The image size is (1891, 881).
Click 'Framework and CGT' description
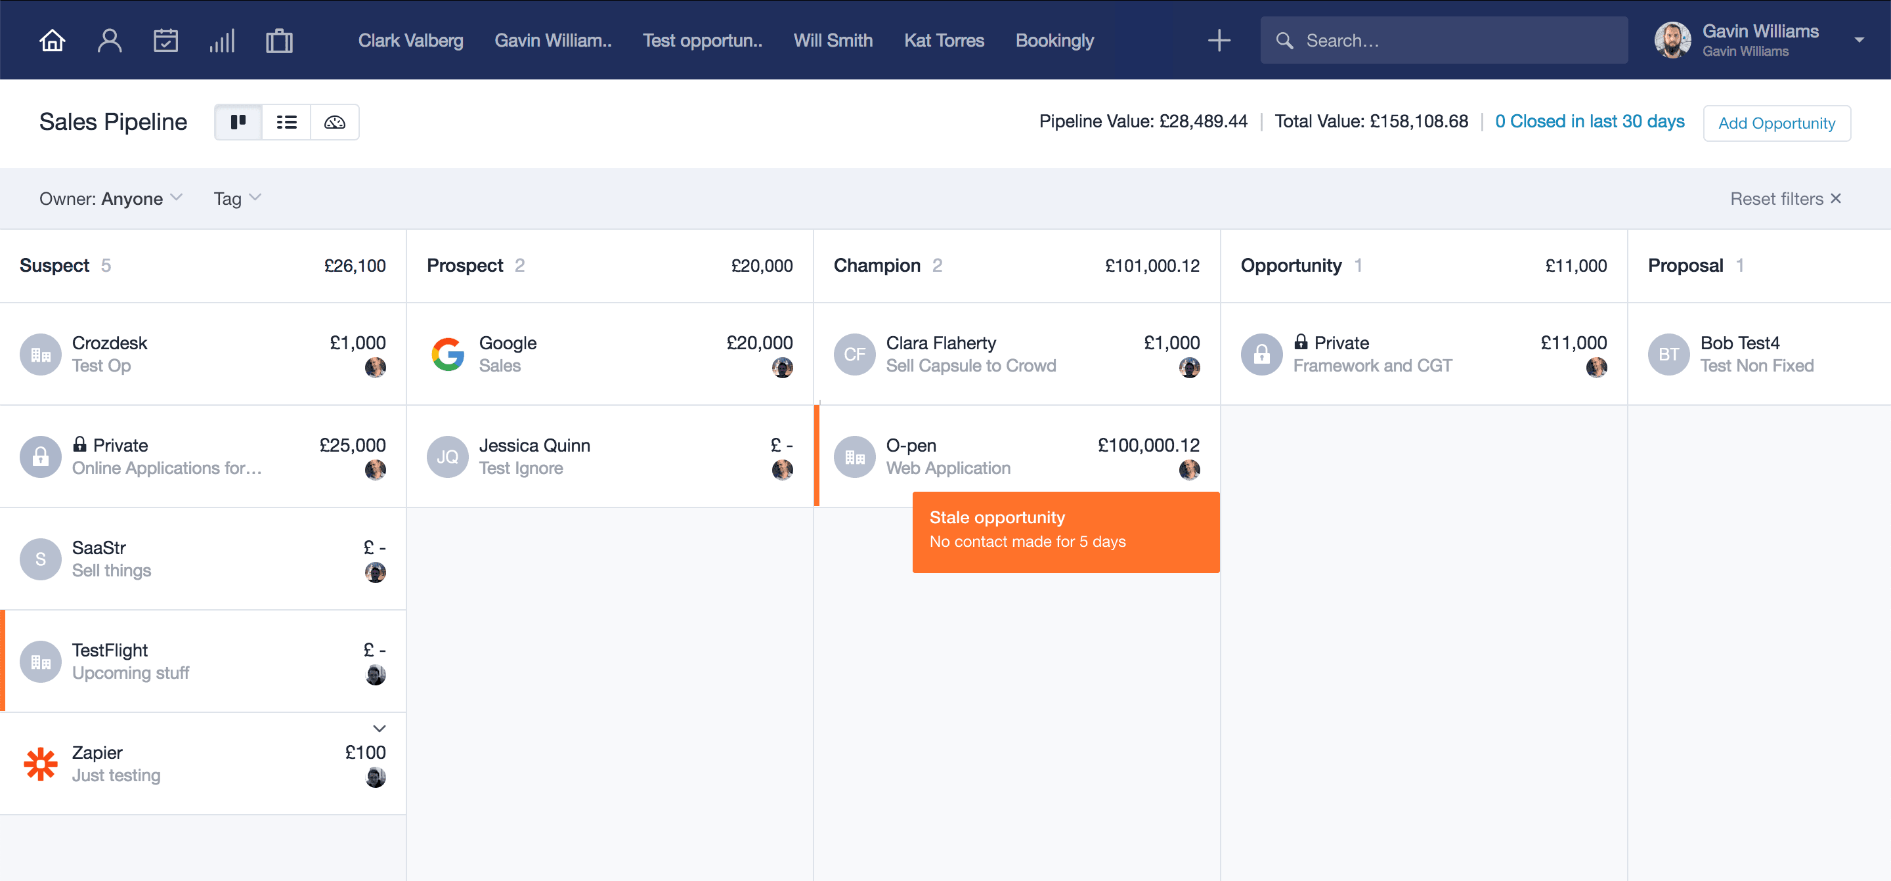coord(1372,366)
